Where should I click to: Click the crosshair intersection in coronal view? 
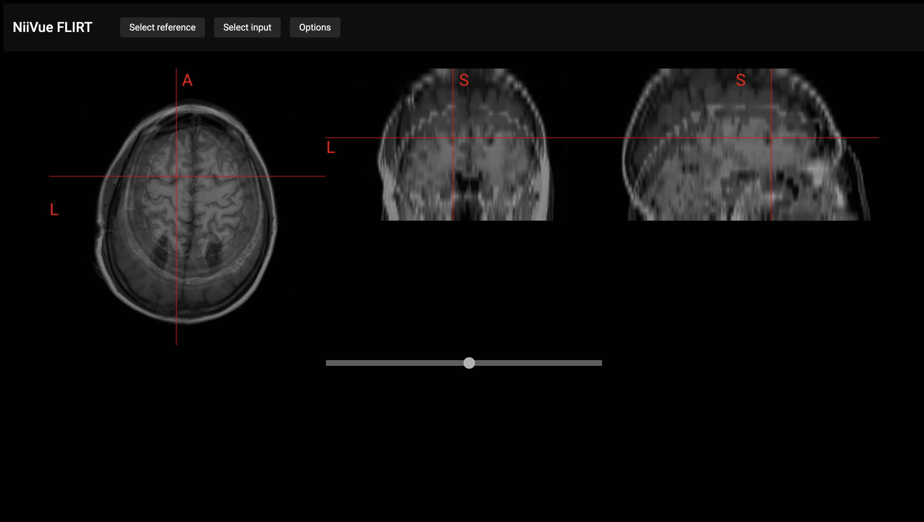click(453, 137)
